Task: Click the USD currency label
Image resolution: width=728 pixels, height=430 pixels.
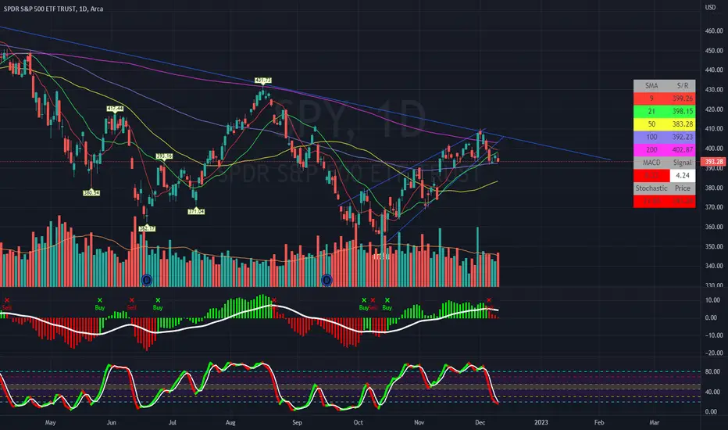Action: coord(710,8)
